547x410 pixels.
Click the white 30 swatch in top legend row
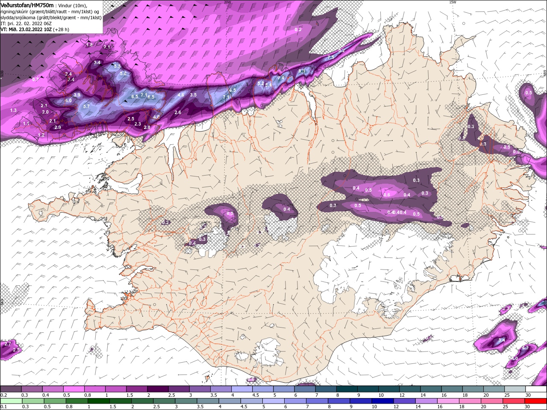(x=536, y=389)
